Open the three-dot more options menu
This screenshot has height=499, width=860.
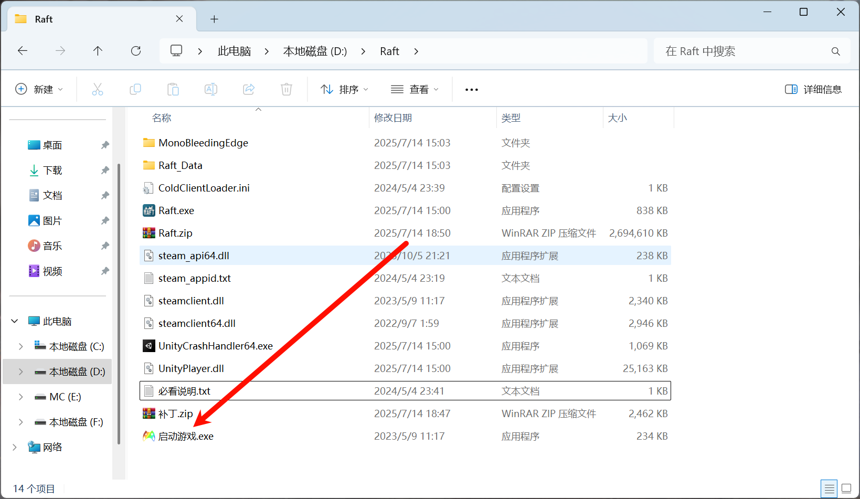[x=472, y=90]
